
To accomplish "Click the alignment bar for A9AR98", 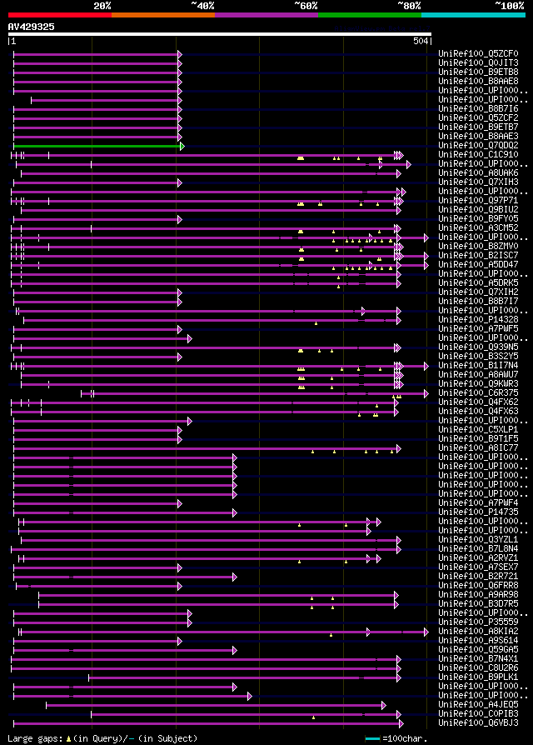I will (x=218, y=595).
